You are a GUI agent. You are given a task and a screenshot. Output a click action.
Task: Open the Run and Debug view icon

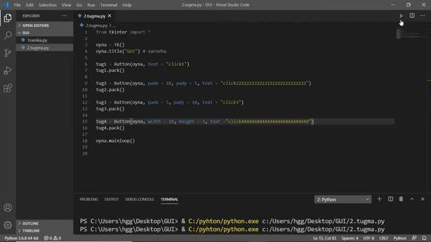[x=7, y=71]
